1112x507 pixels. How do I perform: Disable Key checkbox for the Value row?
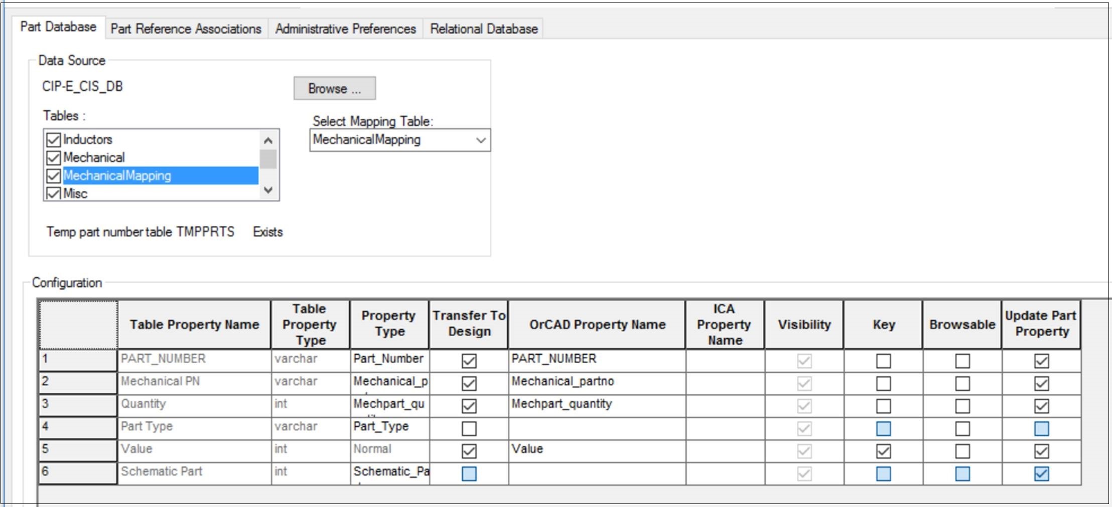click(883, 449)
